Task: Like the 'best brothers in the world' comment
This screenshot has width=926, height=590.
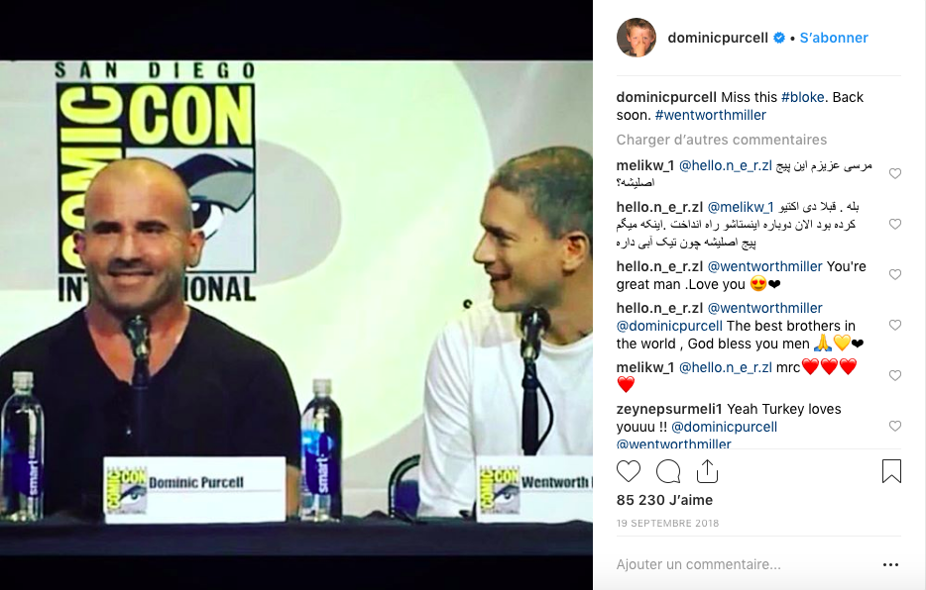Action: point(895,326)
